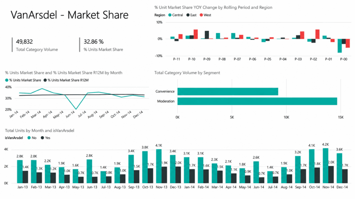The width and height of the screenshot is (355, 199).
Task: Click the P-02 West red bar
Action: [x=318, y=34]
